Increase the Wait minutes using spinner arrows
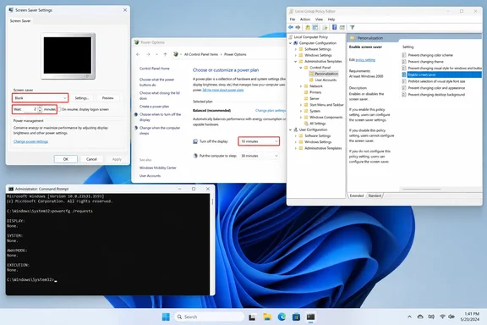The width and height of the screenshot is (487, 325). tap(40, 108)
